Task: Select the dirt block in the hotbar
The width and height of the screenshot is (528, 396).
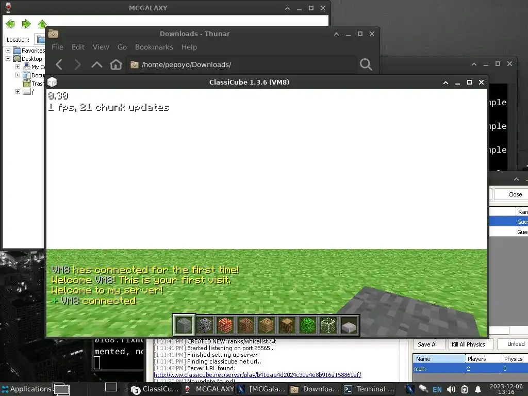Action: [246, 325]
